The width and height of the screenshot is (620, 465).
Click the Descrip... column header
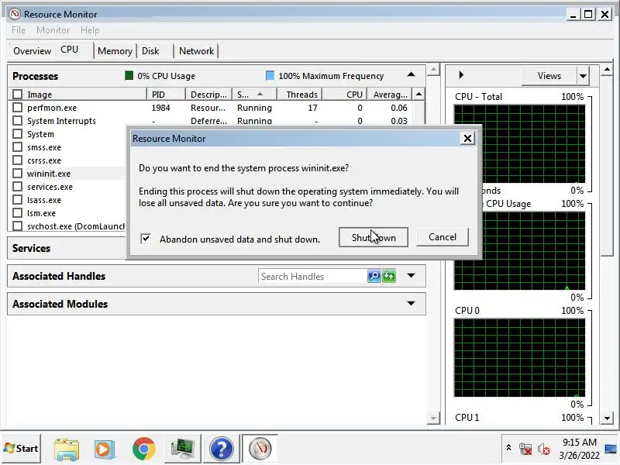208,95
